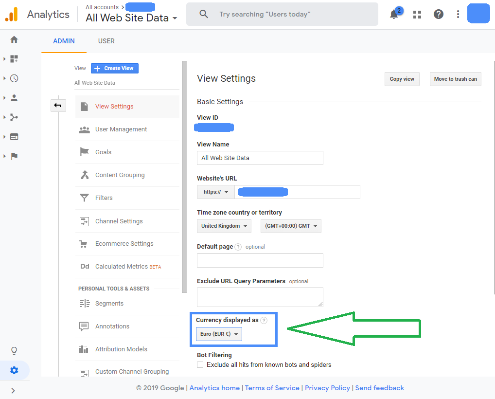The height and width of the screenshot is (399, 495).
Task: Expand the left navigation with bottom chevron
Action: 13,391
